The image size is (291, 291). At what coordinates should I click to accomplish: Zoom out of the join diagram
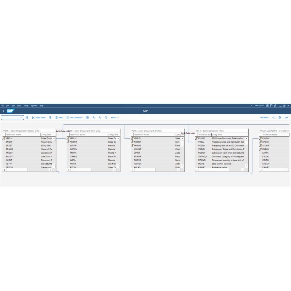100,117
